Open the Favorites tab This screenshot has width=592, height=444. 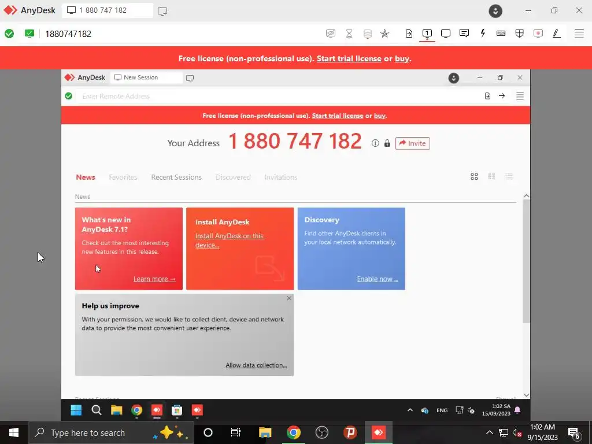(123, 177)
